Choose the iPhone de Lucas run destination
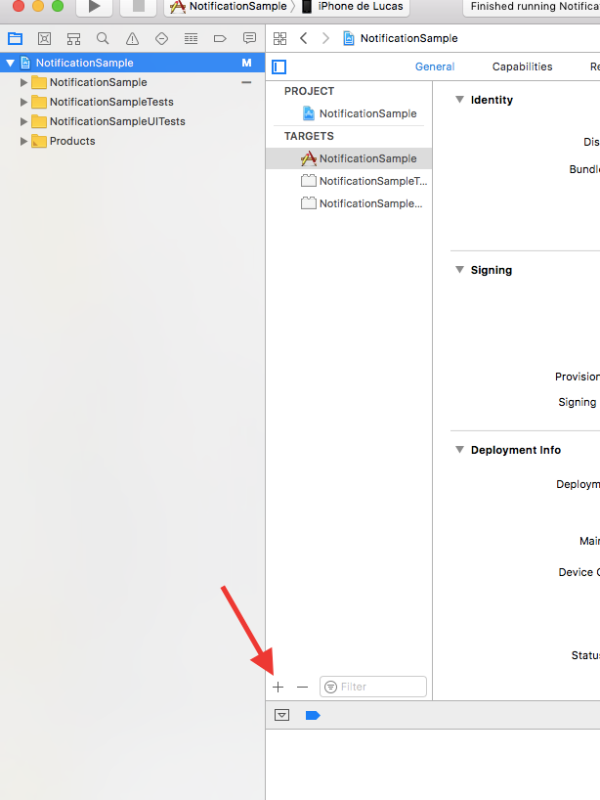Screen dimensions: 600x800 pyautogui.click(x=353, y=7)
